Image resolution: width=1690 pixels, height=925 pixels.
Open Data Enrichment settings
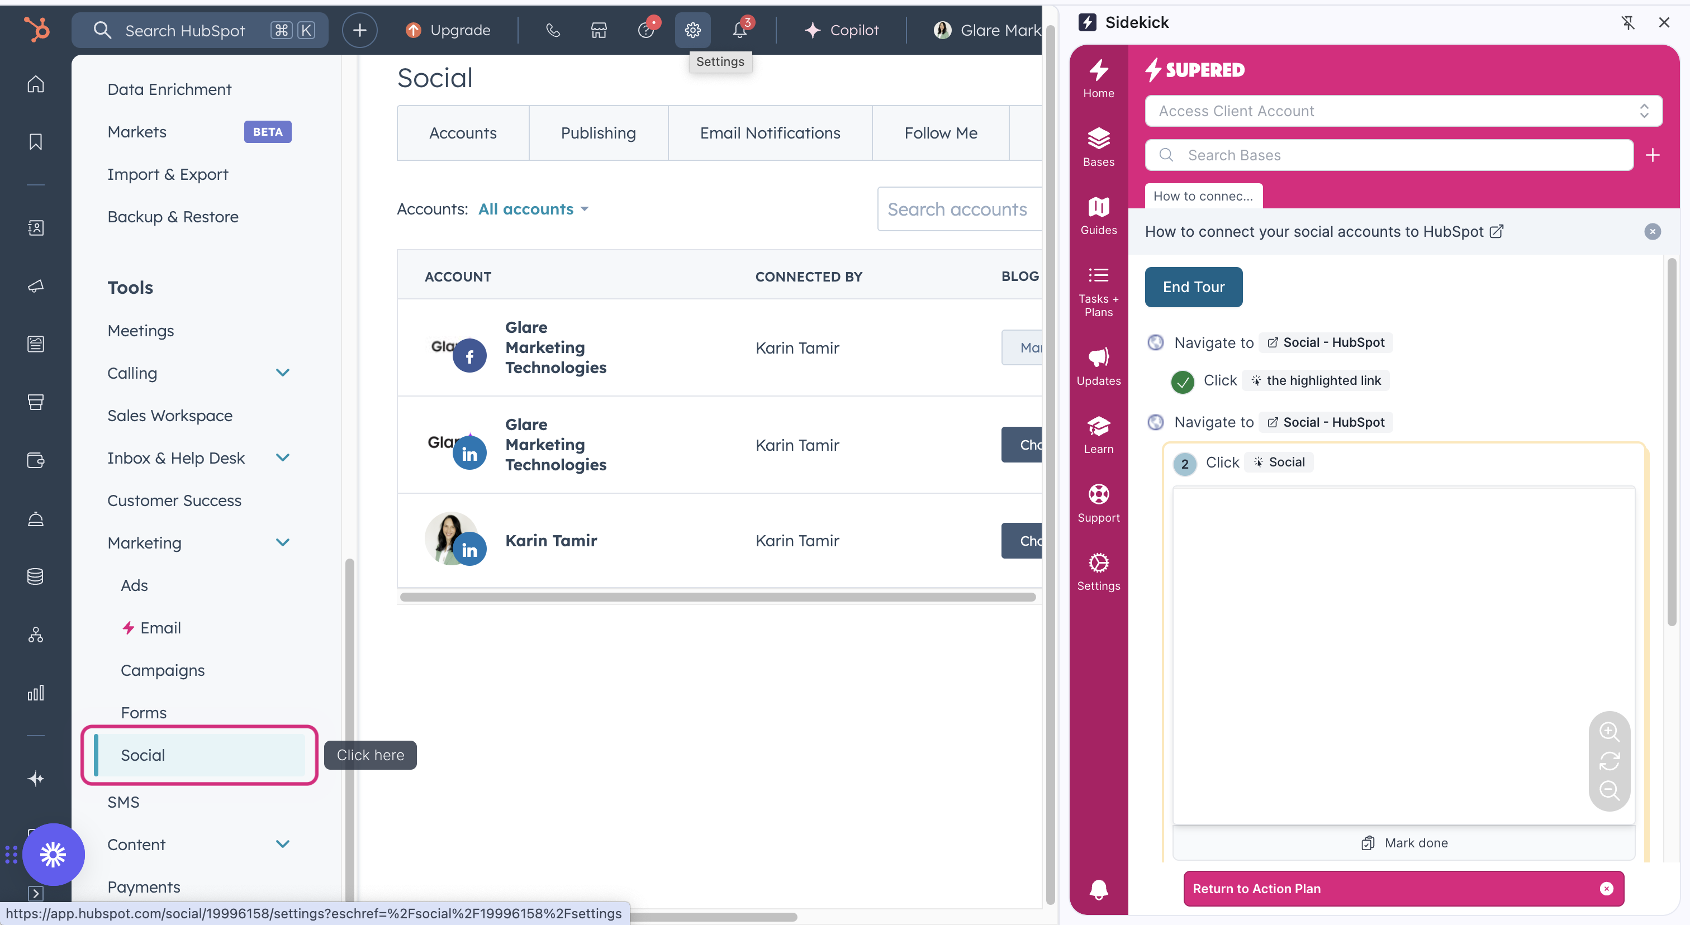pyautogui.click(x=169, y=89)
